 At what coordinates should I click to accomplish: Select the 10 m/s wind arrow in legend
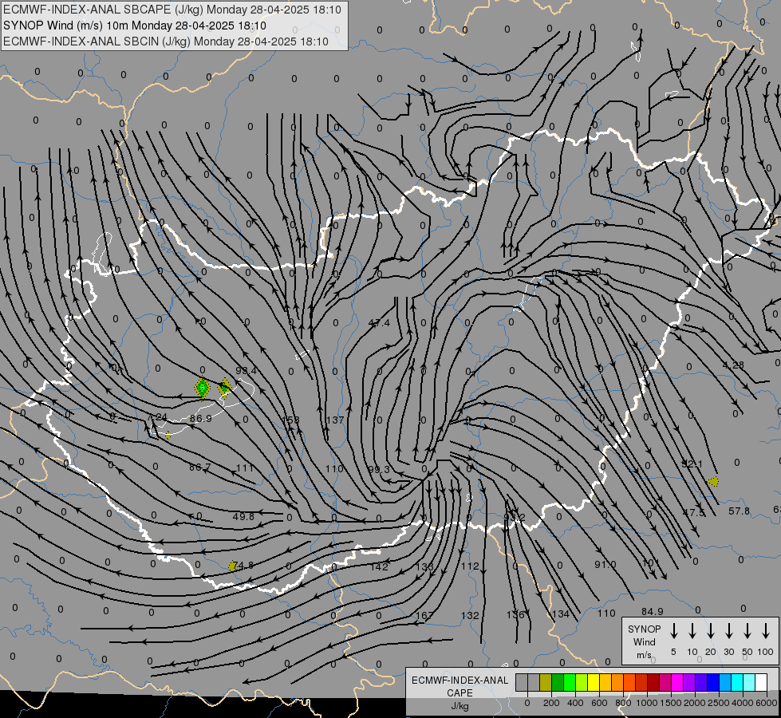click(692, 631)
